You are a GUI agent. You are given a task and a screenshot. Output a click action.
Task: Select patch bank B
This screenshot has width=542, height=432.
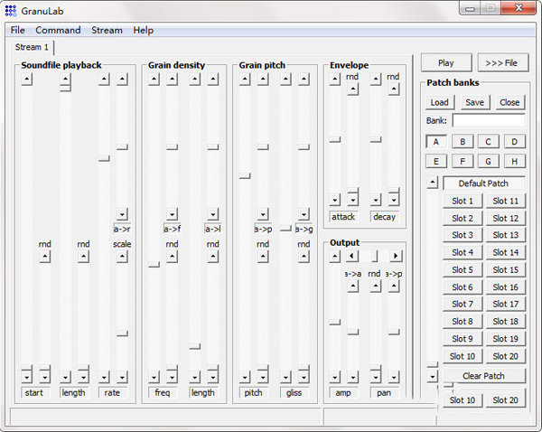(x=463, y=142)
